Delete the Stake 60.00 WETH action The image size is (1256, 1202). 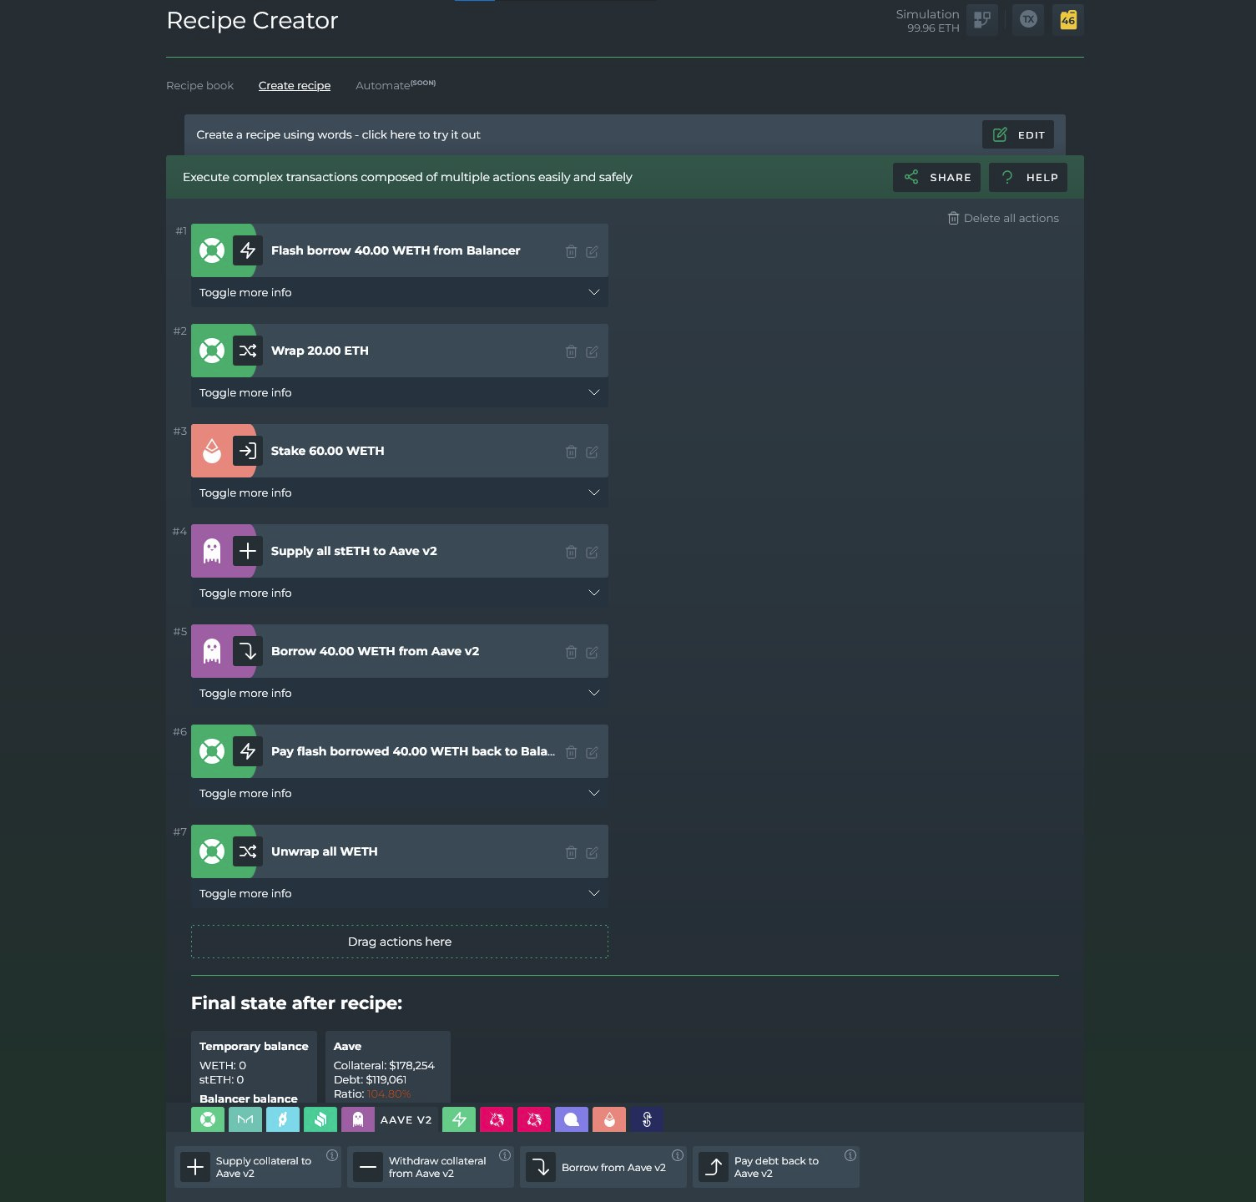click(571, 452)
